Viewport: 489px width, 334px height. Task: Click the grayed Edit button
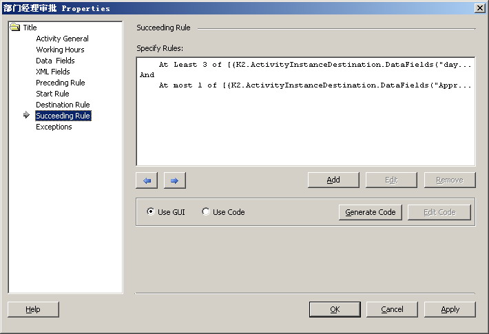point(391,180)
